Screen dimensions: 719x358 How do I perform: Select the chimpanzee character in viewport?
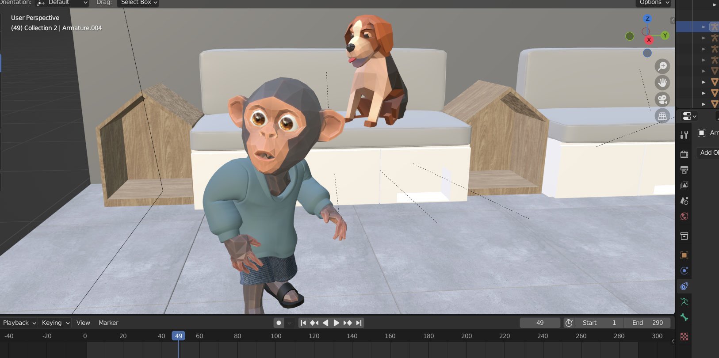coord(274,194)
